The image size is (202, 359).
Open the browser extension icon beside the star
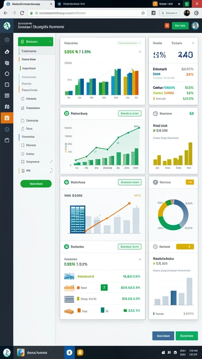[x=154, y=13]
